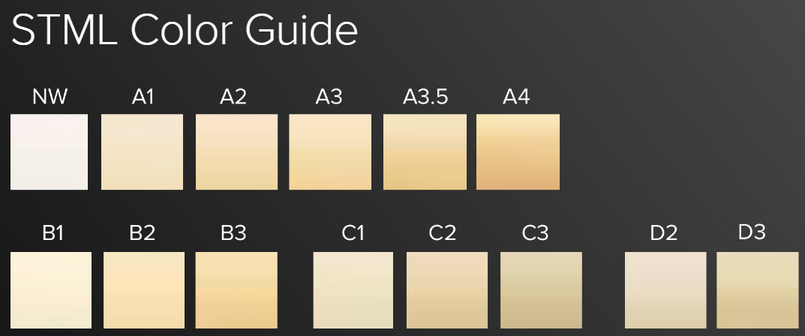Screen dimensions: 805x336
Task: Click the B2 text label
Action: [x=142, y=234]
